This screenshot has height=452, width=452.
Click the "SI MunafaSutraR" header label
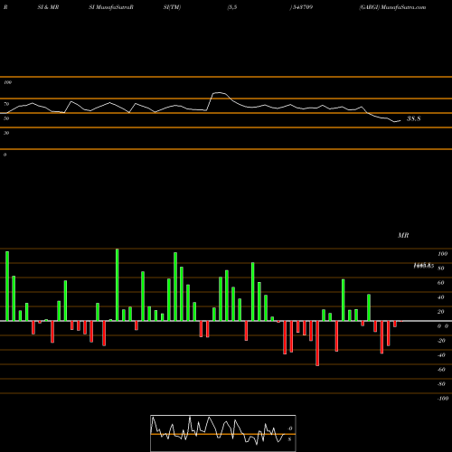[x=111, y=7]
